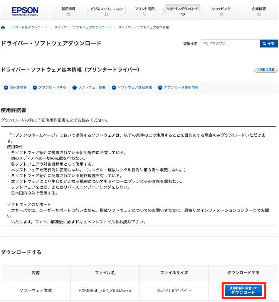
Task: Click the ソフトウェア本体 table cell
Action: coord(35,290)
